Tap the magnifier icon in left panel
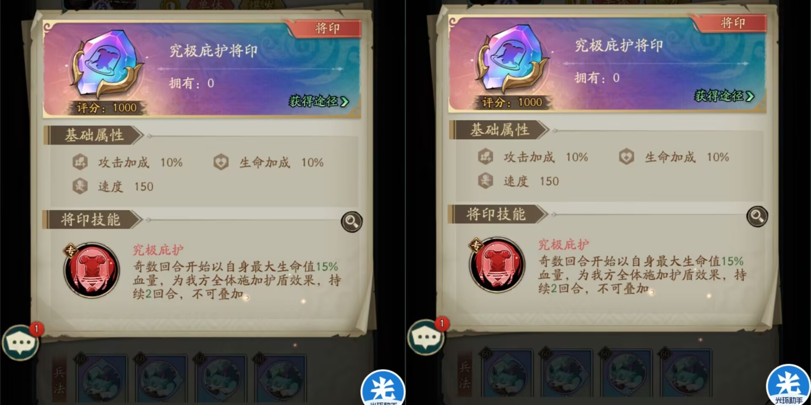 click(351, 221)
